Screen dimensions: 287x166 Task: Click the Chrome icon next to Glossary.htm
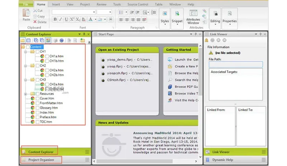click(33, 108)
